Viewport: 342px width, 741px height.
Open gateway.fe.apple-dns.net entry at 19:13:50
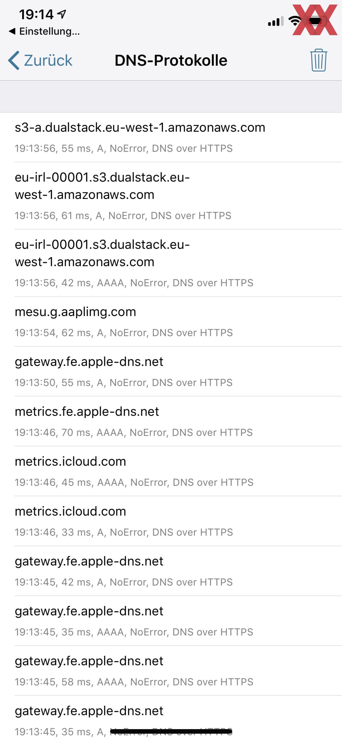[x=171, y=371]
